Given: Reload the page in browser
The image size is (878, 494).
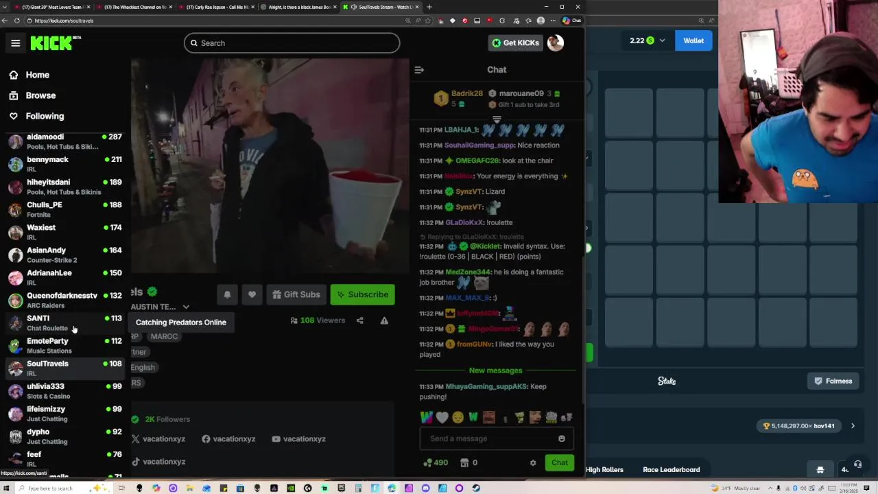Looking at the screenshot, I should coord(17,21).
